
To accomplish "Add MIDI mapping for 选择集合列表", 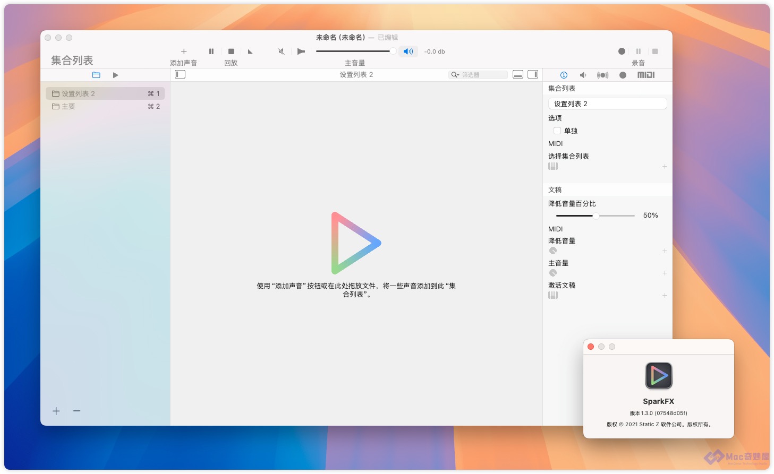I will [x=665, y=167].
